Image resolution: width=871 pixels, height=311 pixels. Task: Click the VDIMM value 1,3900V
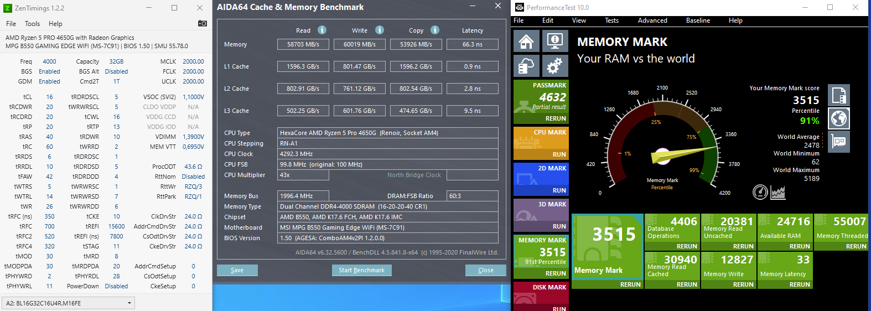pyautogui.click(x=193, y=137)
